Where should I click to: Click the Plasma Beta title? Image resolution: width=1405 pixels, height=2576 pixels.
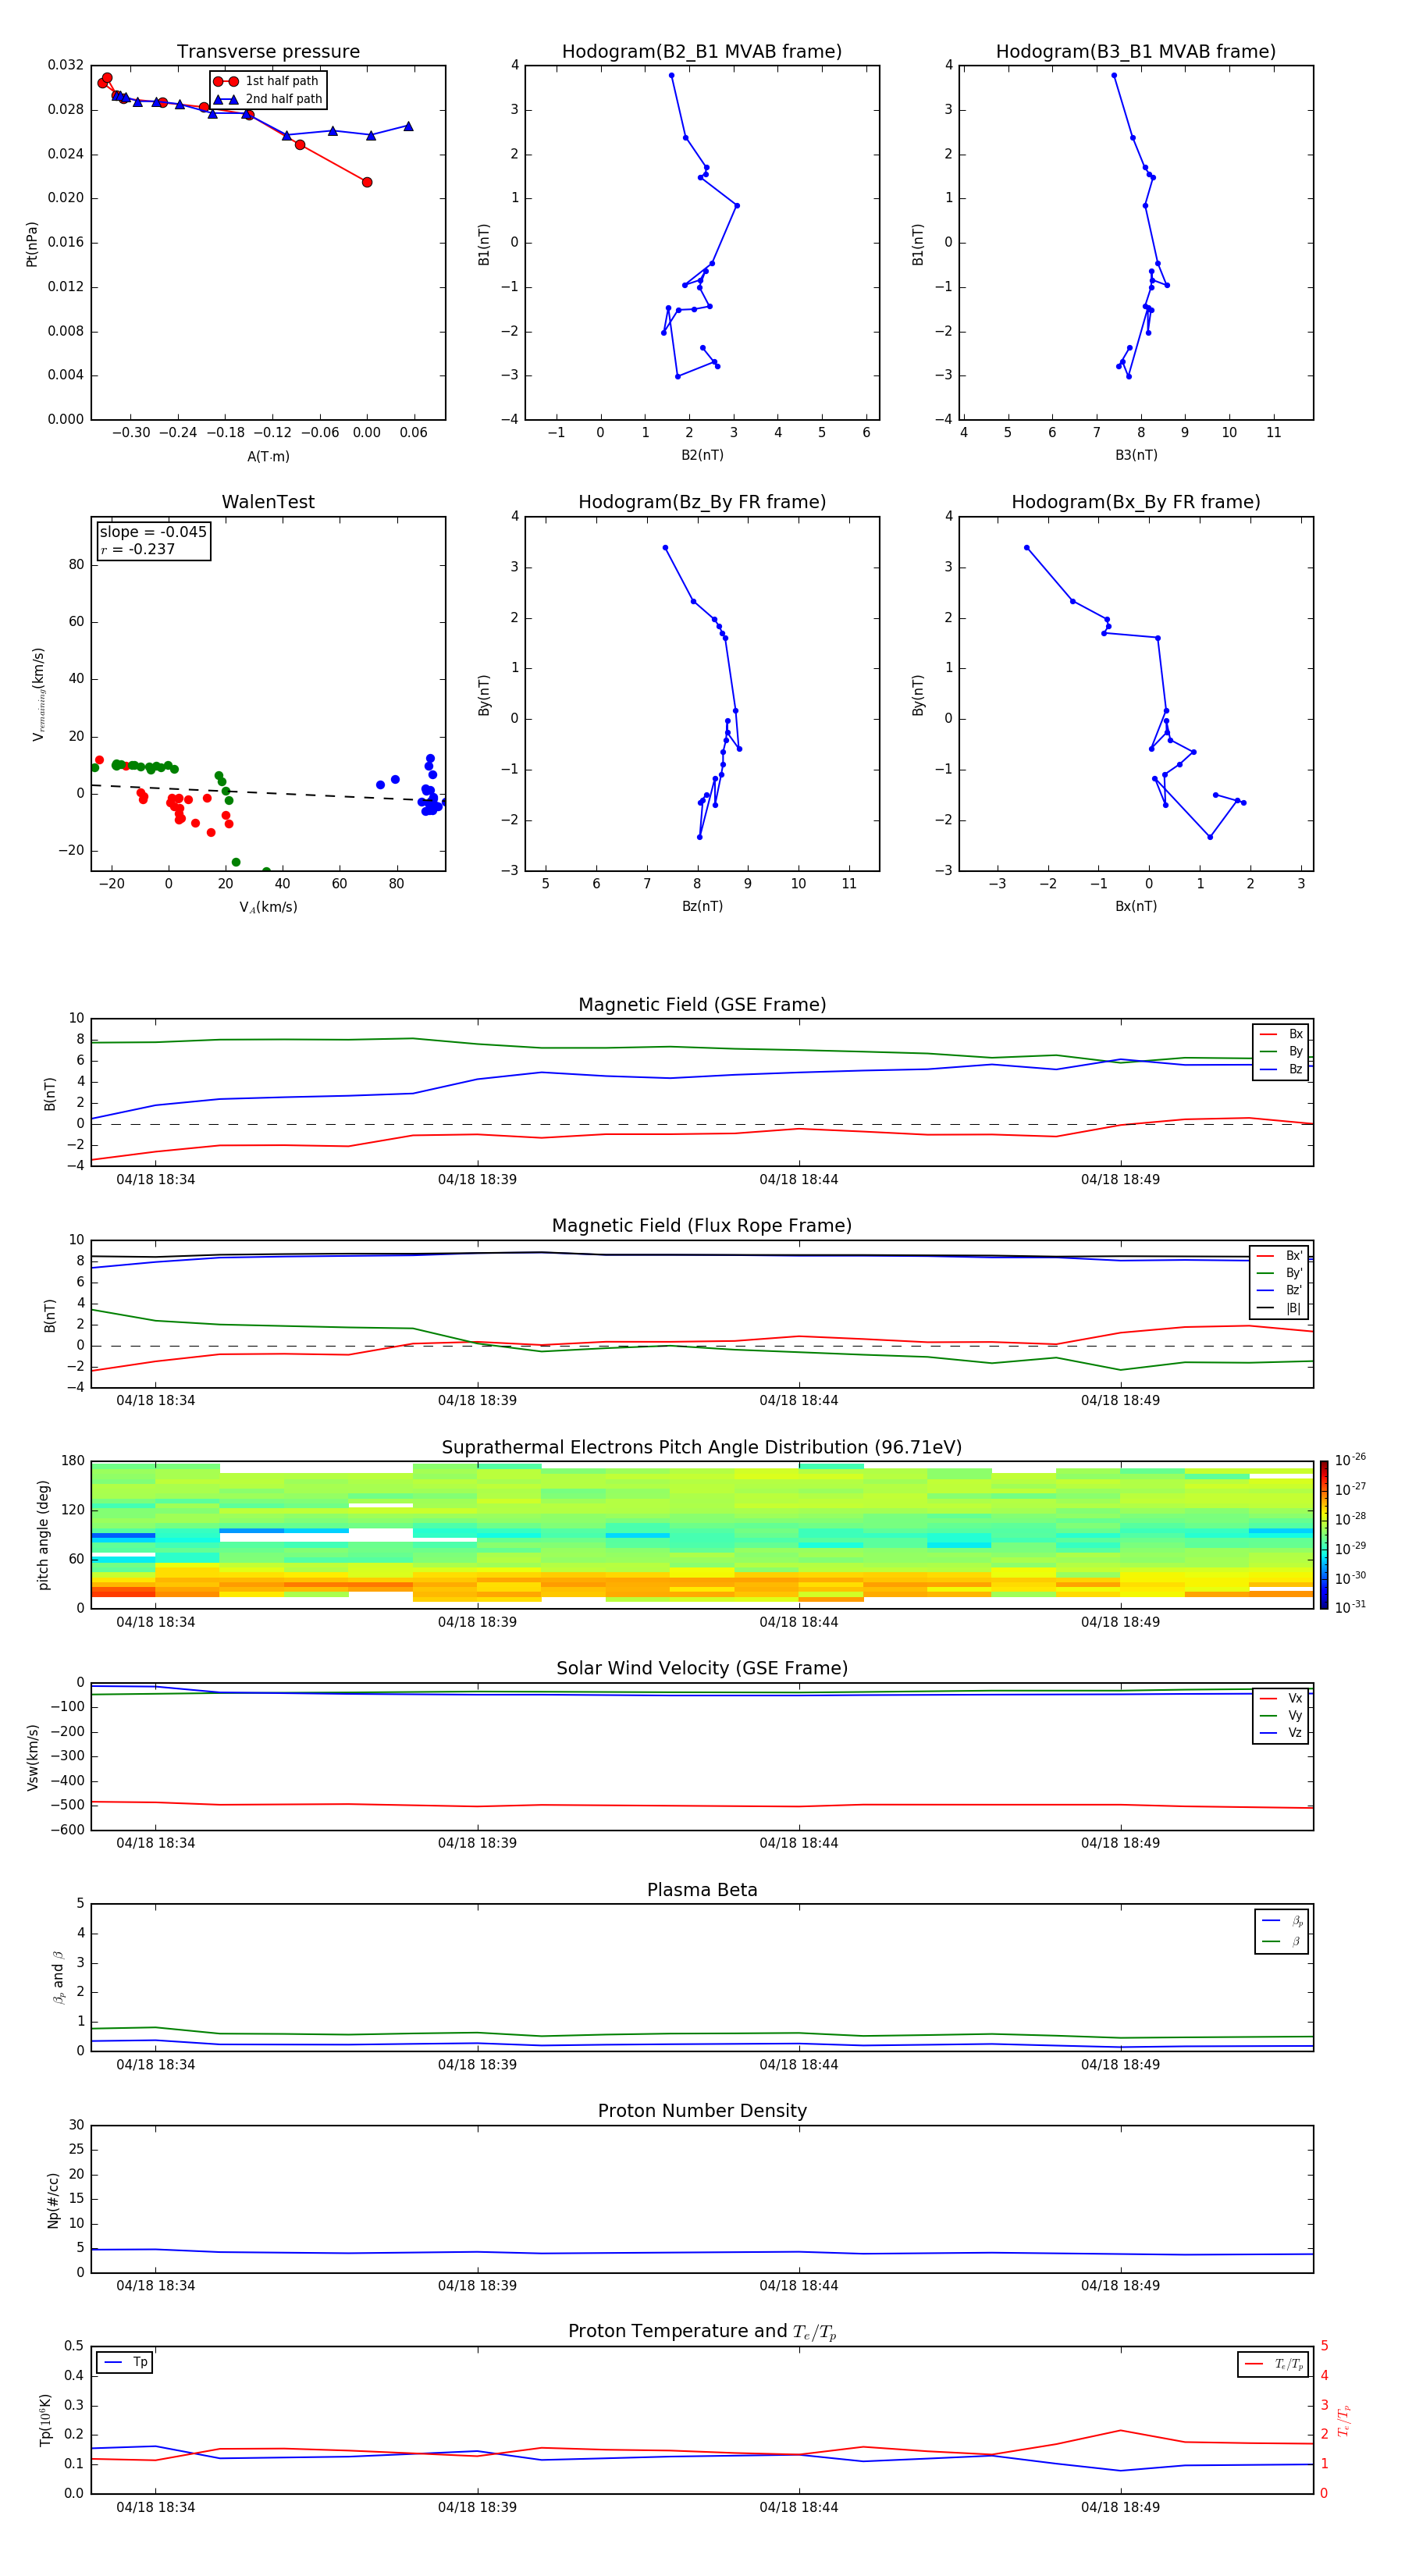coord(701,1890)
